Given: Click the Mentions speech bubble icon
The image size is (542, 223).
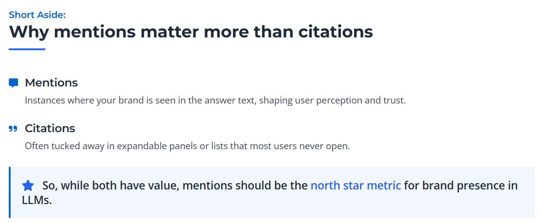Looking at the screenshot, I should (x=14, y=83).
